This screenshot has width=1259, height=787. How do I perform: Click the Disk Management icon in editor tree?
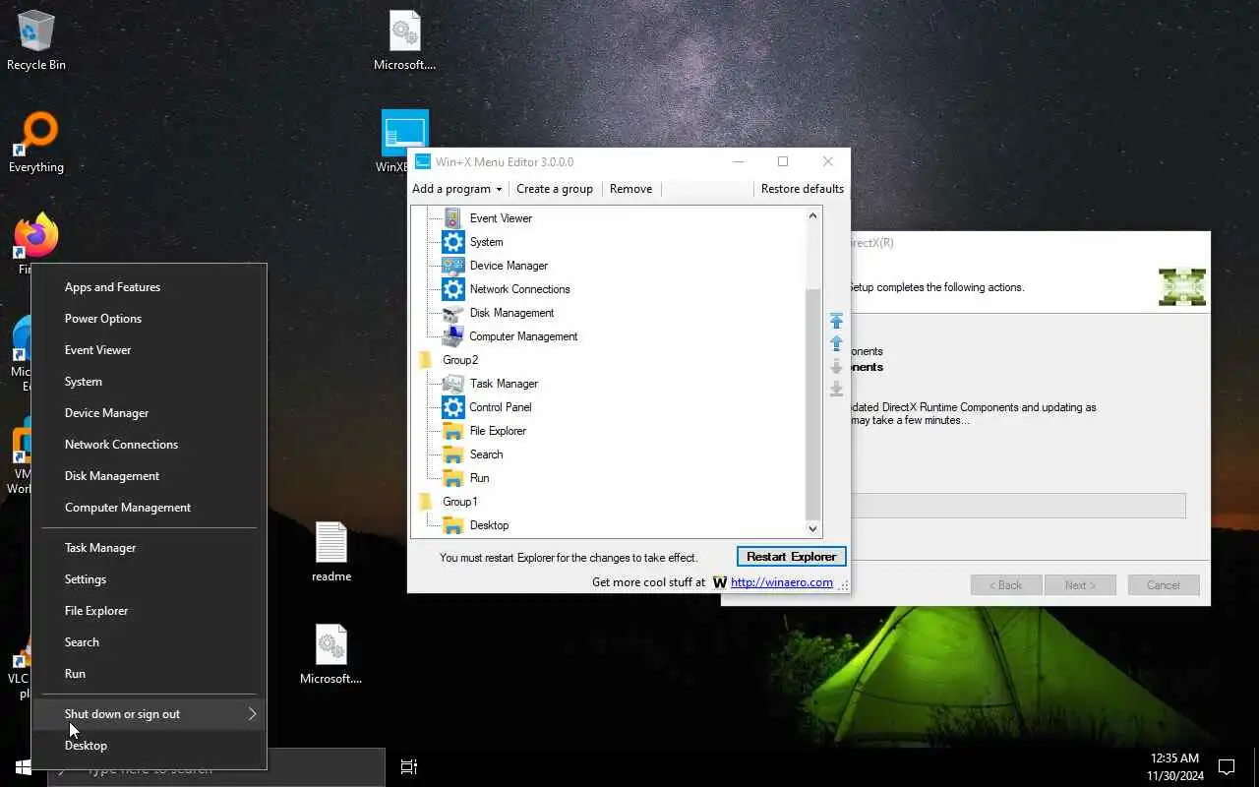coord(452,313)
